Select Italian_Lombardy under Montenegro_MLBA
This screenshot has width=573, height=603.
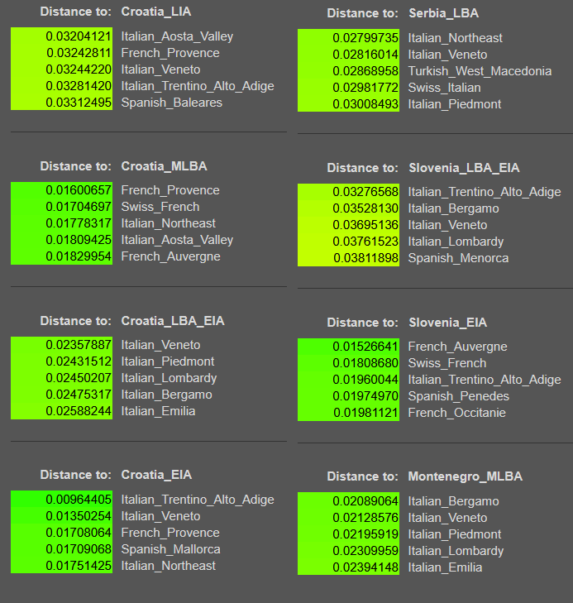pyautogui.click(x=456, y=551)
